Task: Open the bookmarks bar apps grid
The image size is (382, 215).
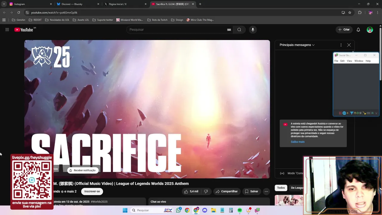Action: tap(4, 20)
